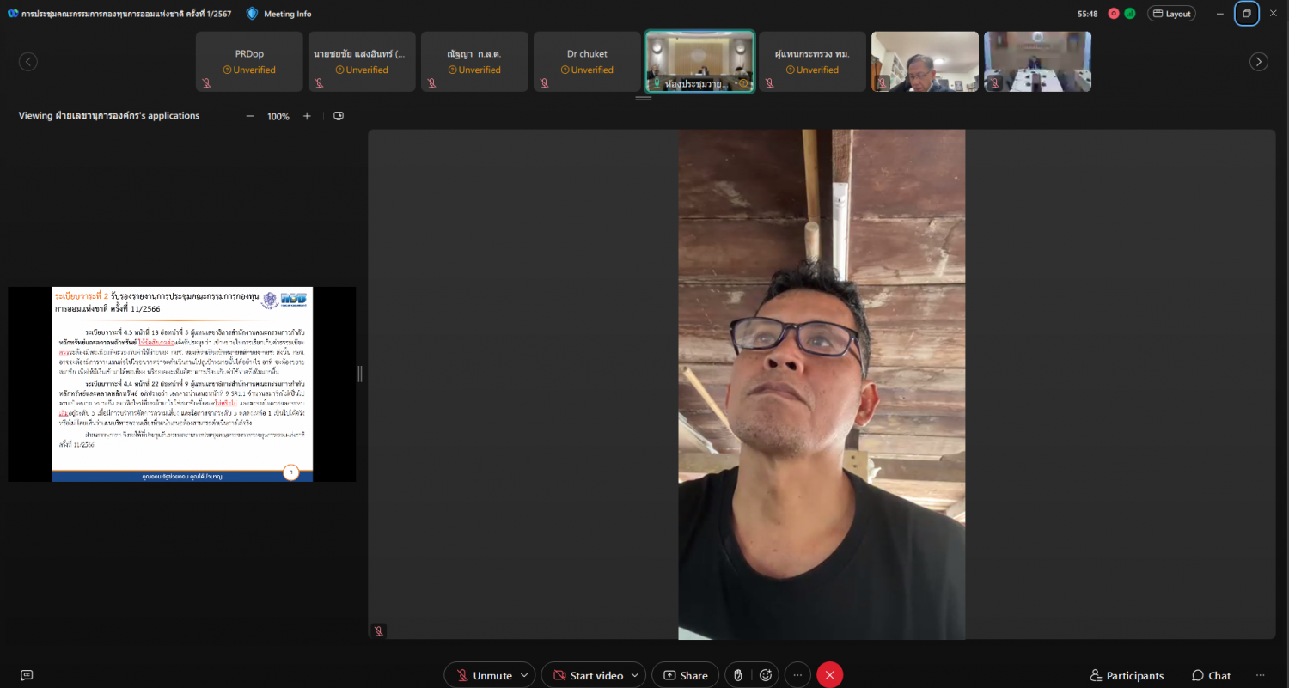Select the Dr chuket participant tile
1289x688 pixels.
pos(587,62)
